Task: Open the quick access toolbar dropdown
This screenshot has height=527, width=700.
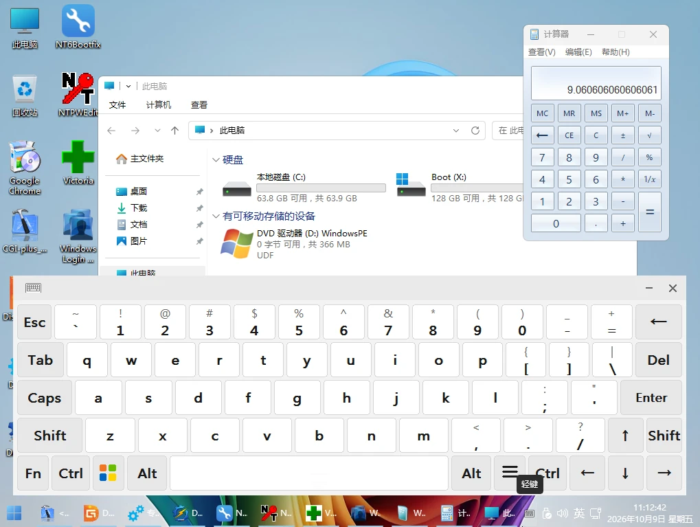Action: (128, 86)
